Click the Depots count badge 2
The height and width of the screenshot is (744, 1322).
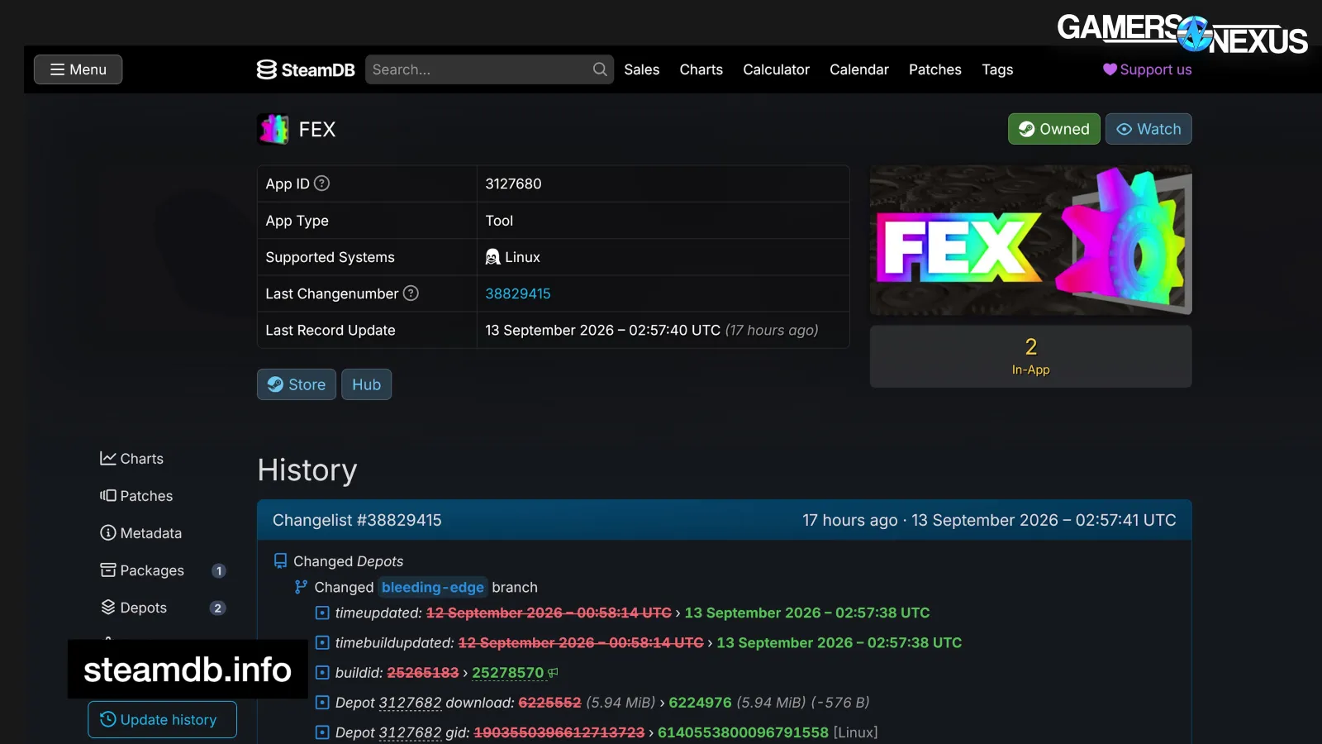[218, 608]
